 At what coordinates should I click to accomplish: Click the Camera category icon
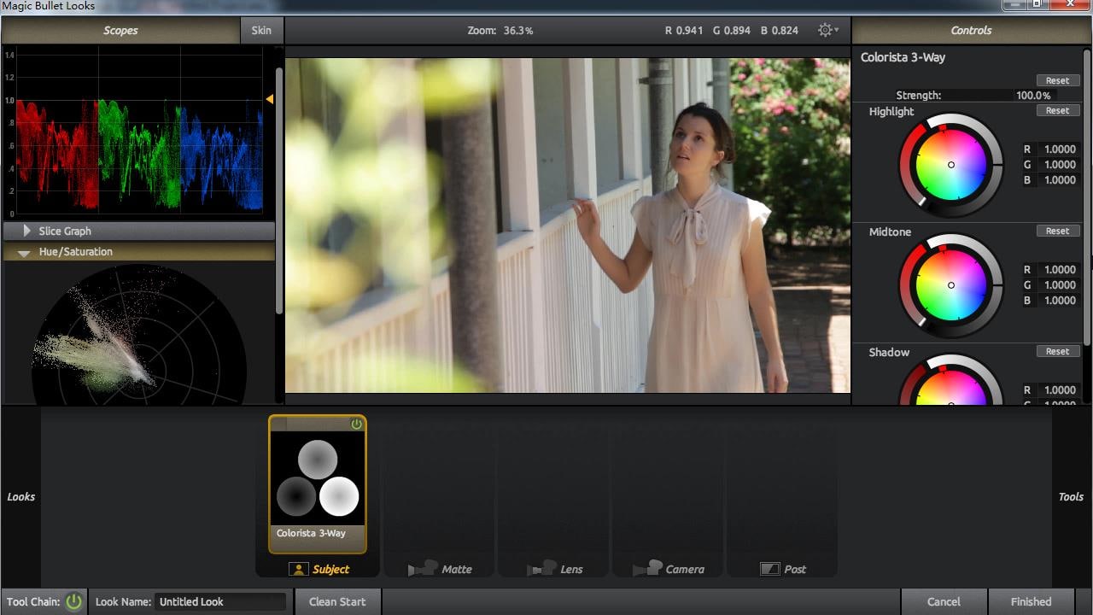[x=648, y=569]
